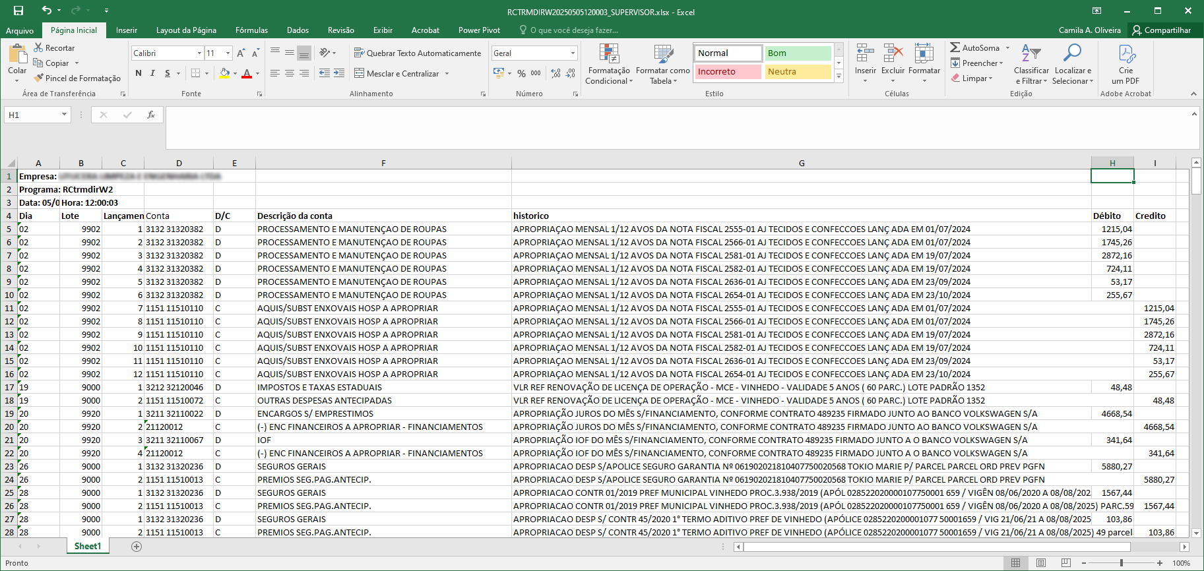Decrease font size with the small A icon
Viewport: 1204px width, 571px height.
tap(255, 53)
